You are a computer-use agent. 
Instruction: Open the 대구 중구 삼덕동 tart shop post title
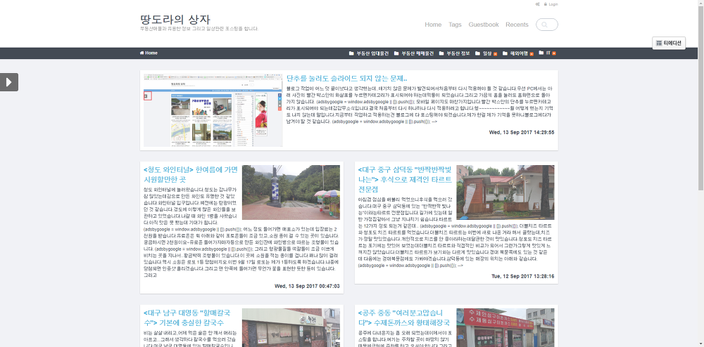tap(405, 179)
